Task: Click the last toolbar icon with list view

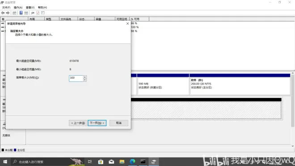Action: [43, 13]
